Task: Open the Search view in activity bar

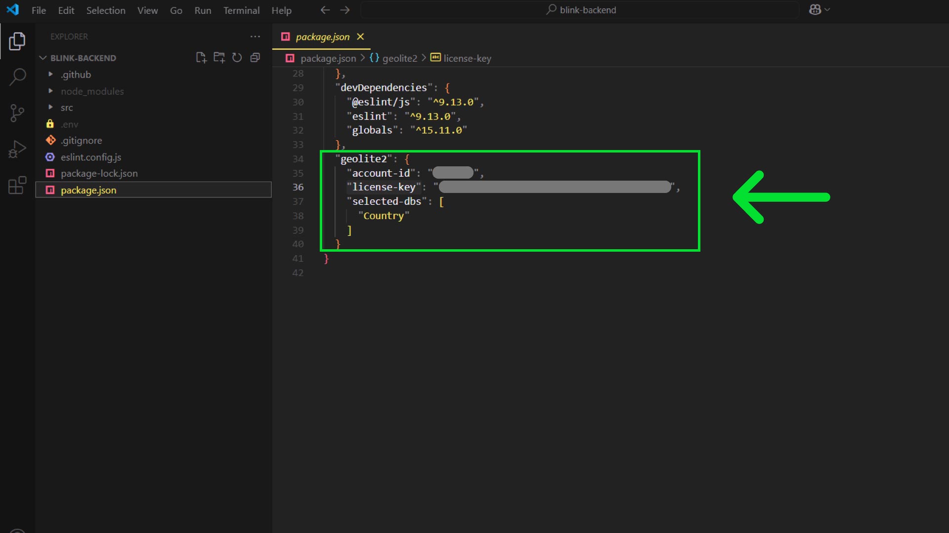Action: [x=17, y=77]
